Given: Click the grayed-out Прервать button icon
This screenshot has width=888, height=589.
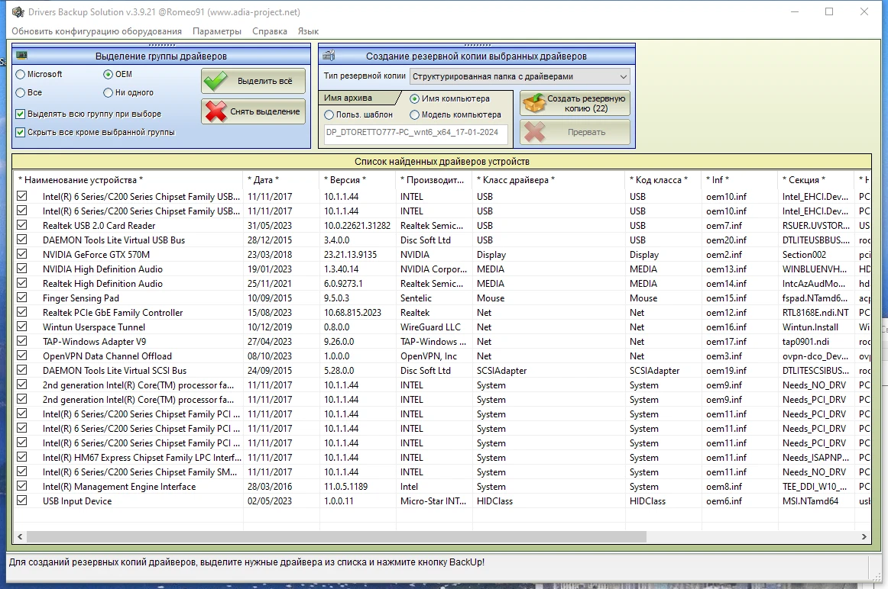Looking at the screenshot, I should tap(535, 132).
